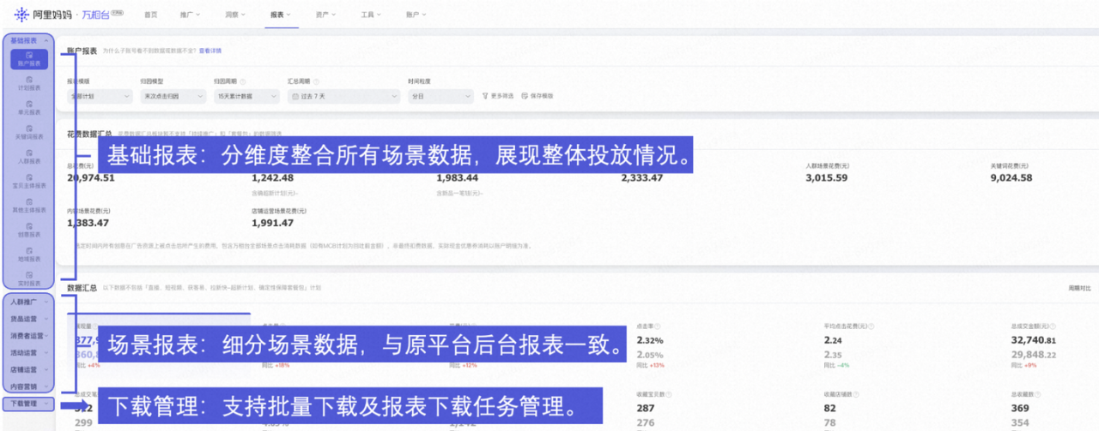Open the 归因模型 dropdown showing 末次点击归因
The width and height of the screenshot is (1099, 431).
tap(173, 97)
